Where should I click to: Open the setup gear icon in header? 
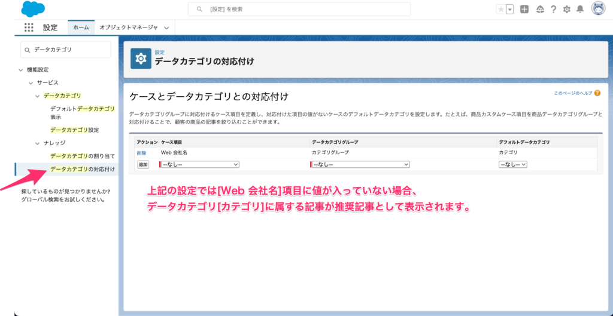click(x=566, y=10)
